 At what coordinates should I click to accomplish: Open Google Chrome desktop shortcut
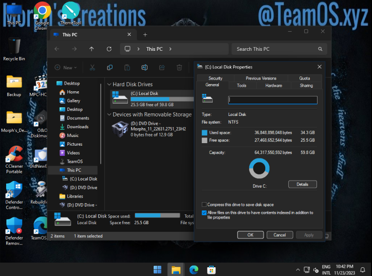pyautogui.click(x=42, y=16)
